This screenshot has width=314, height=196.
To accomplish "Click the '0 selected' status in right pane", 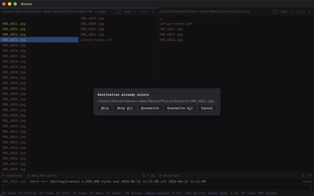I will click(x=169, y=176).
